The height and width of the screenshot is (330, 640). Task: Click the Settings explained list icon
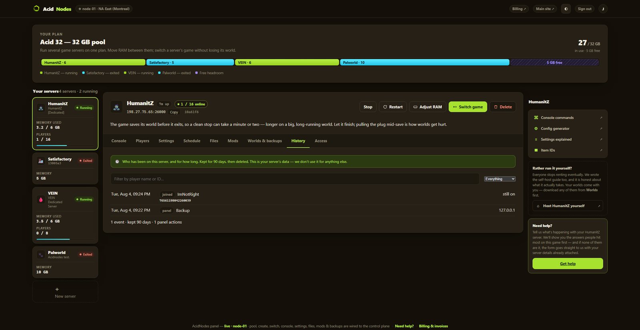coord(536,139)
